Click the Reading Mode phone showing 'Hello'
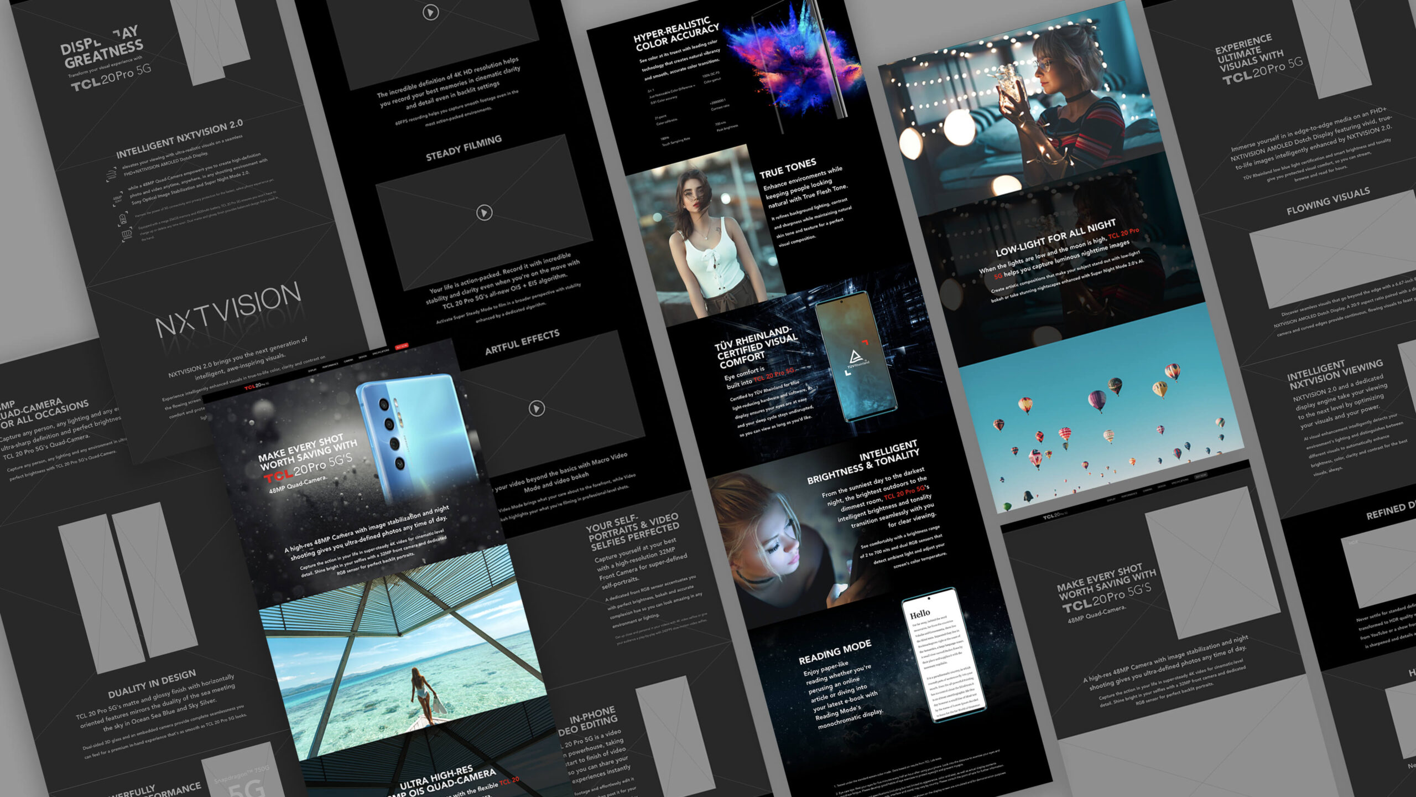1416x797 pixels. coord(944,655)
